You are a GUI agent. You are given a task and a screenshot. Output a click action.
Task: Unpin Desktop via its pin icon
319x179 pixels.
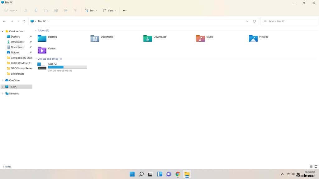coord(31,37)
